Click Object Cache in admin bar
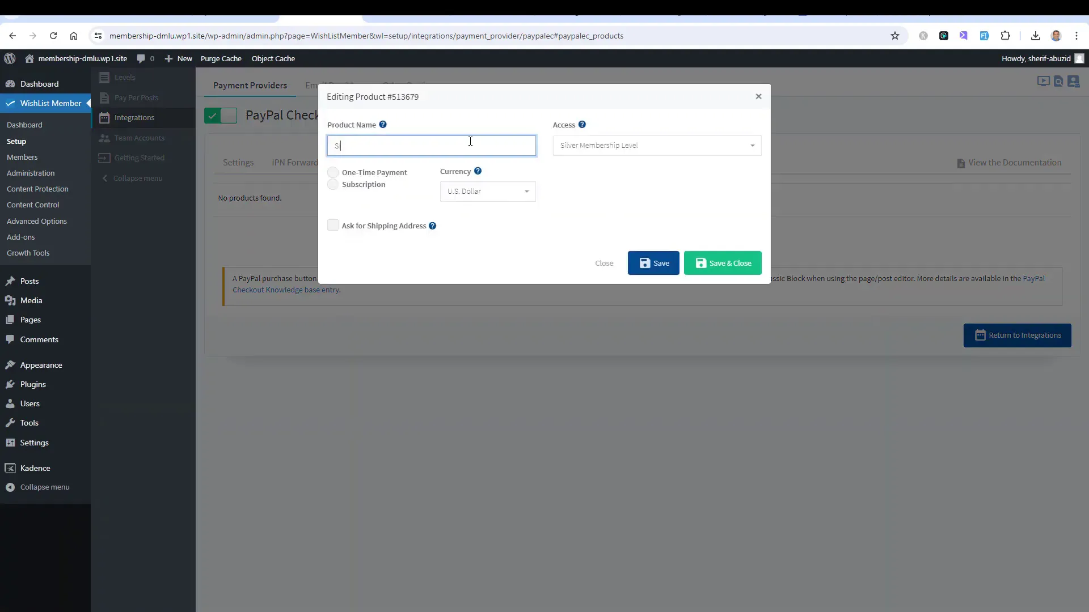The height and width of the screenshot is (612, 1089). (x=273, y=58)
